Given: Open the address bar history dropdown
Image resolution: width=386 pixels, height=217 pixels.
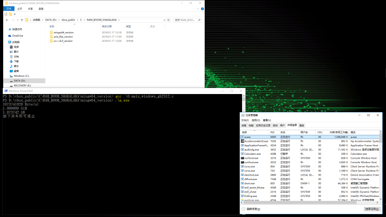Looking at the screenshot, I should tap(164, 20).
